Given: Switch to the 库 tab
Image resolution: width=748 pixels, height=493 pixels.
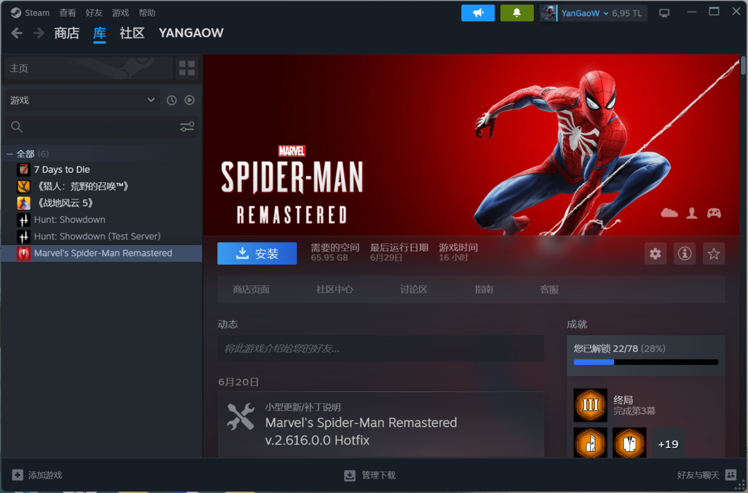Looking at the screenshot, I should point(99,33).
